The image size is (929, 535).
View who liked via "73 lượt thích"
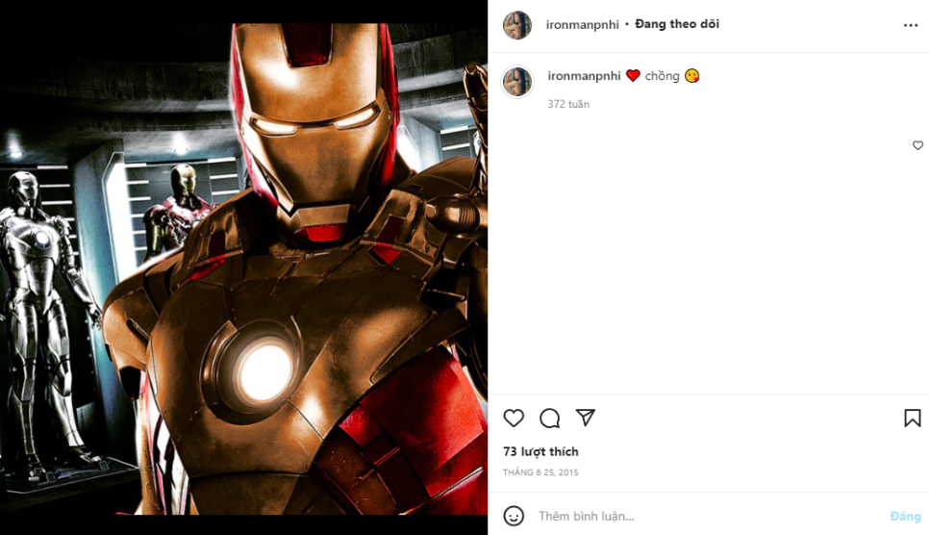540,451
